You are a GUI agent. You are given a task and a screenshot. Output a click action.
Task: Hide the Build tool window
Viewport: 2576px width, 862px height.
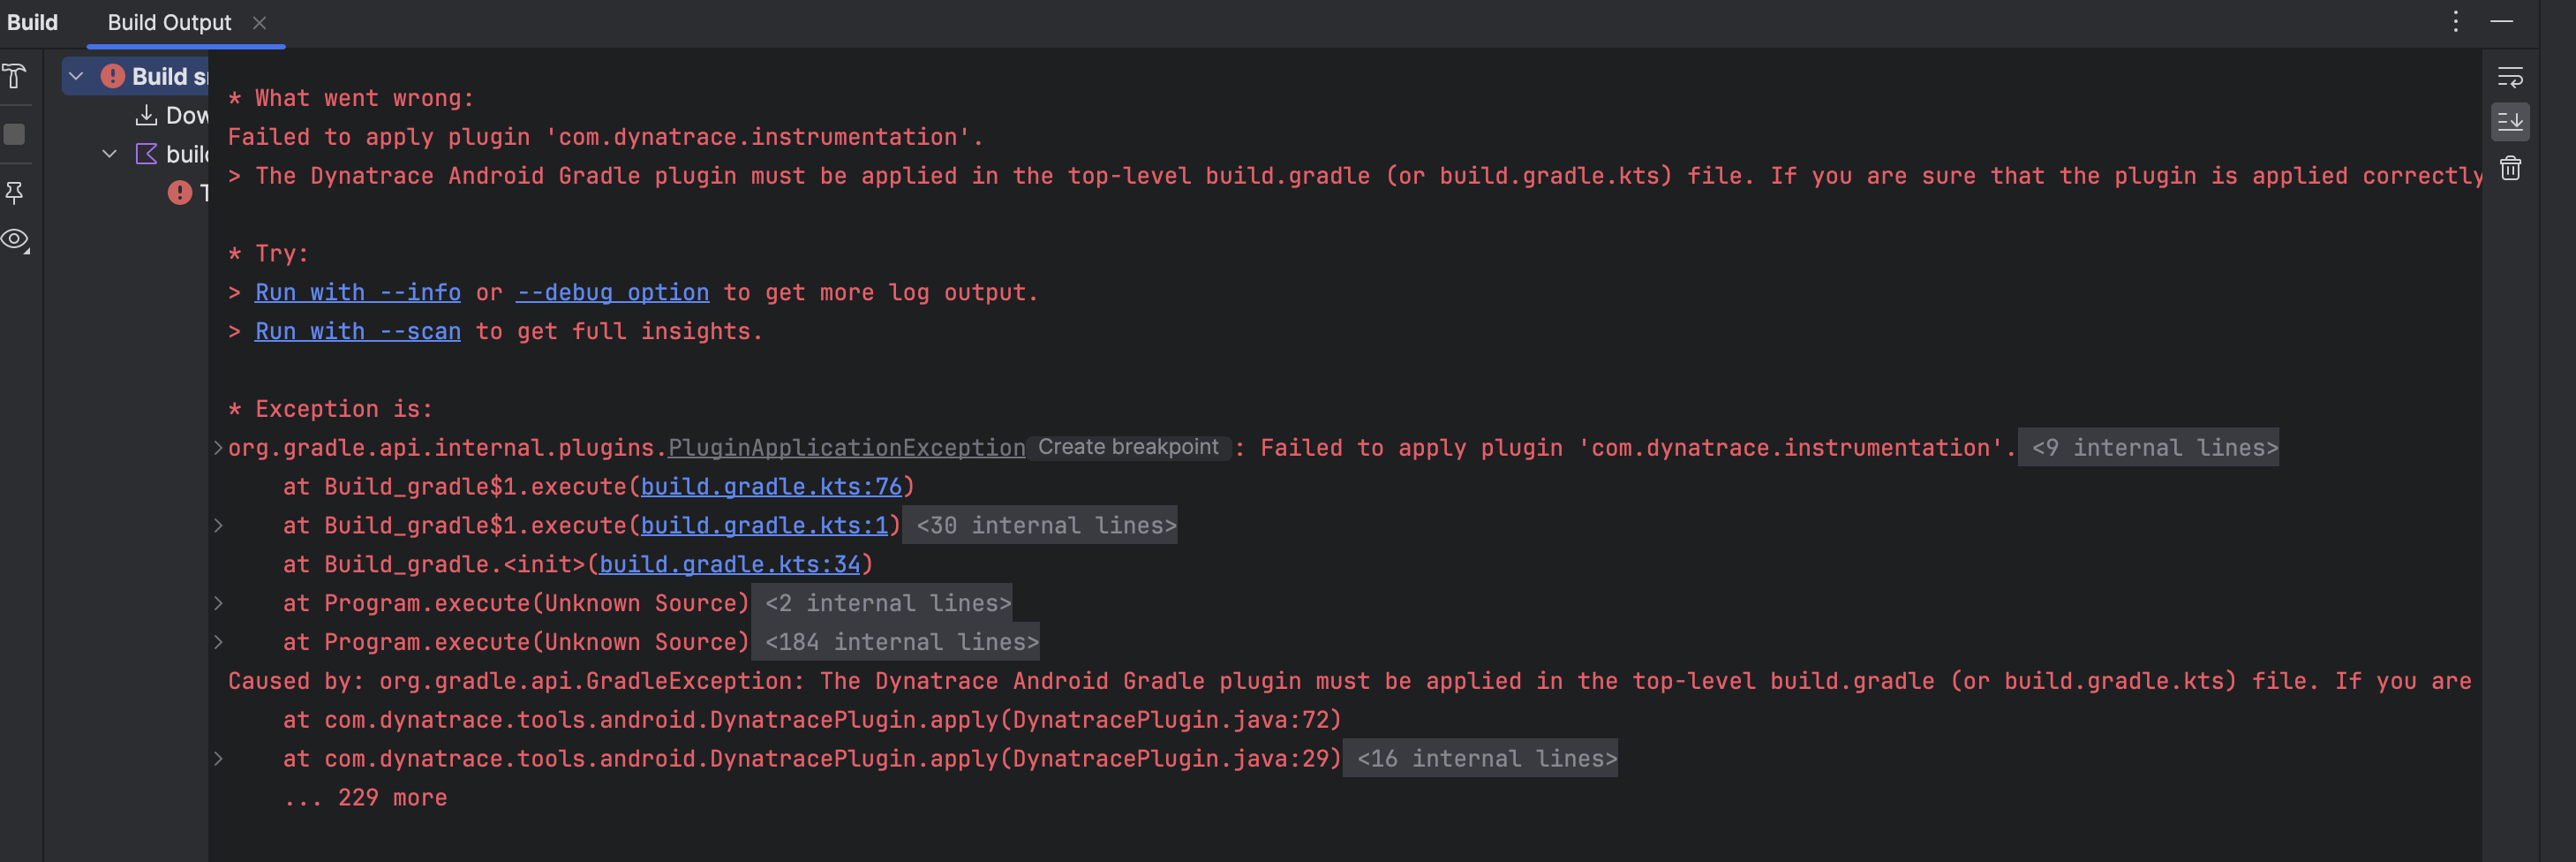(x=2501, y=22)
